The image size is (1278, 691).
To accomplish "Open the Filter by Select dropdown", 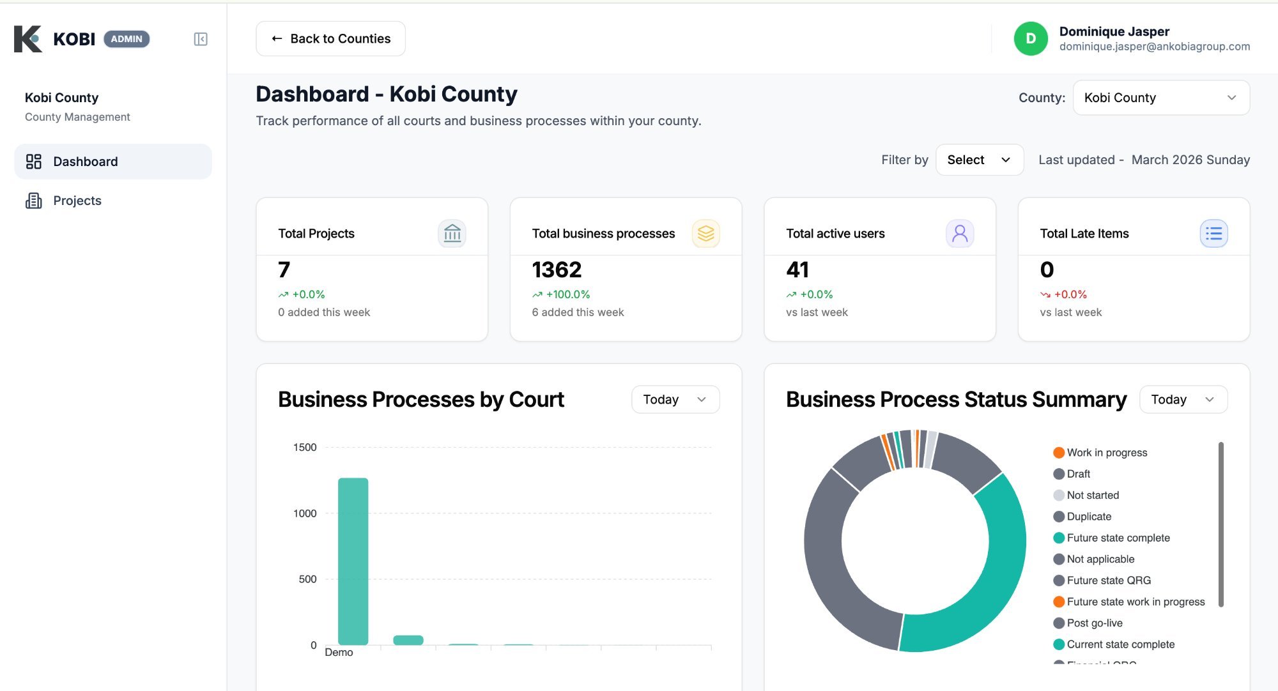I will coord(980,160).
